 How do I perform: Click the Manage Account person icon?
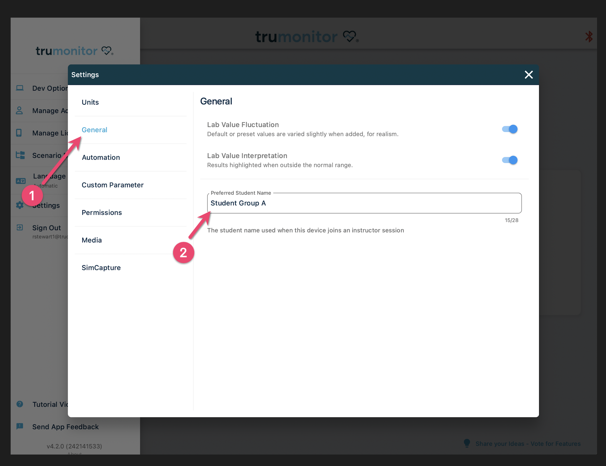[x=19, y=110]
